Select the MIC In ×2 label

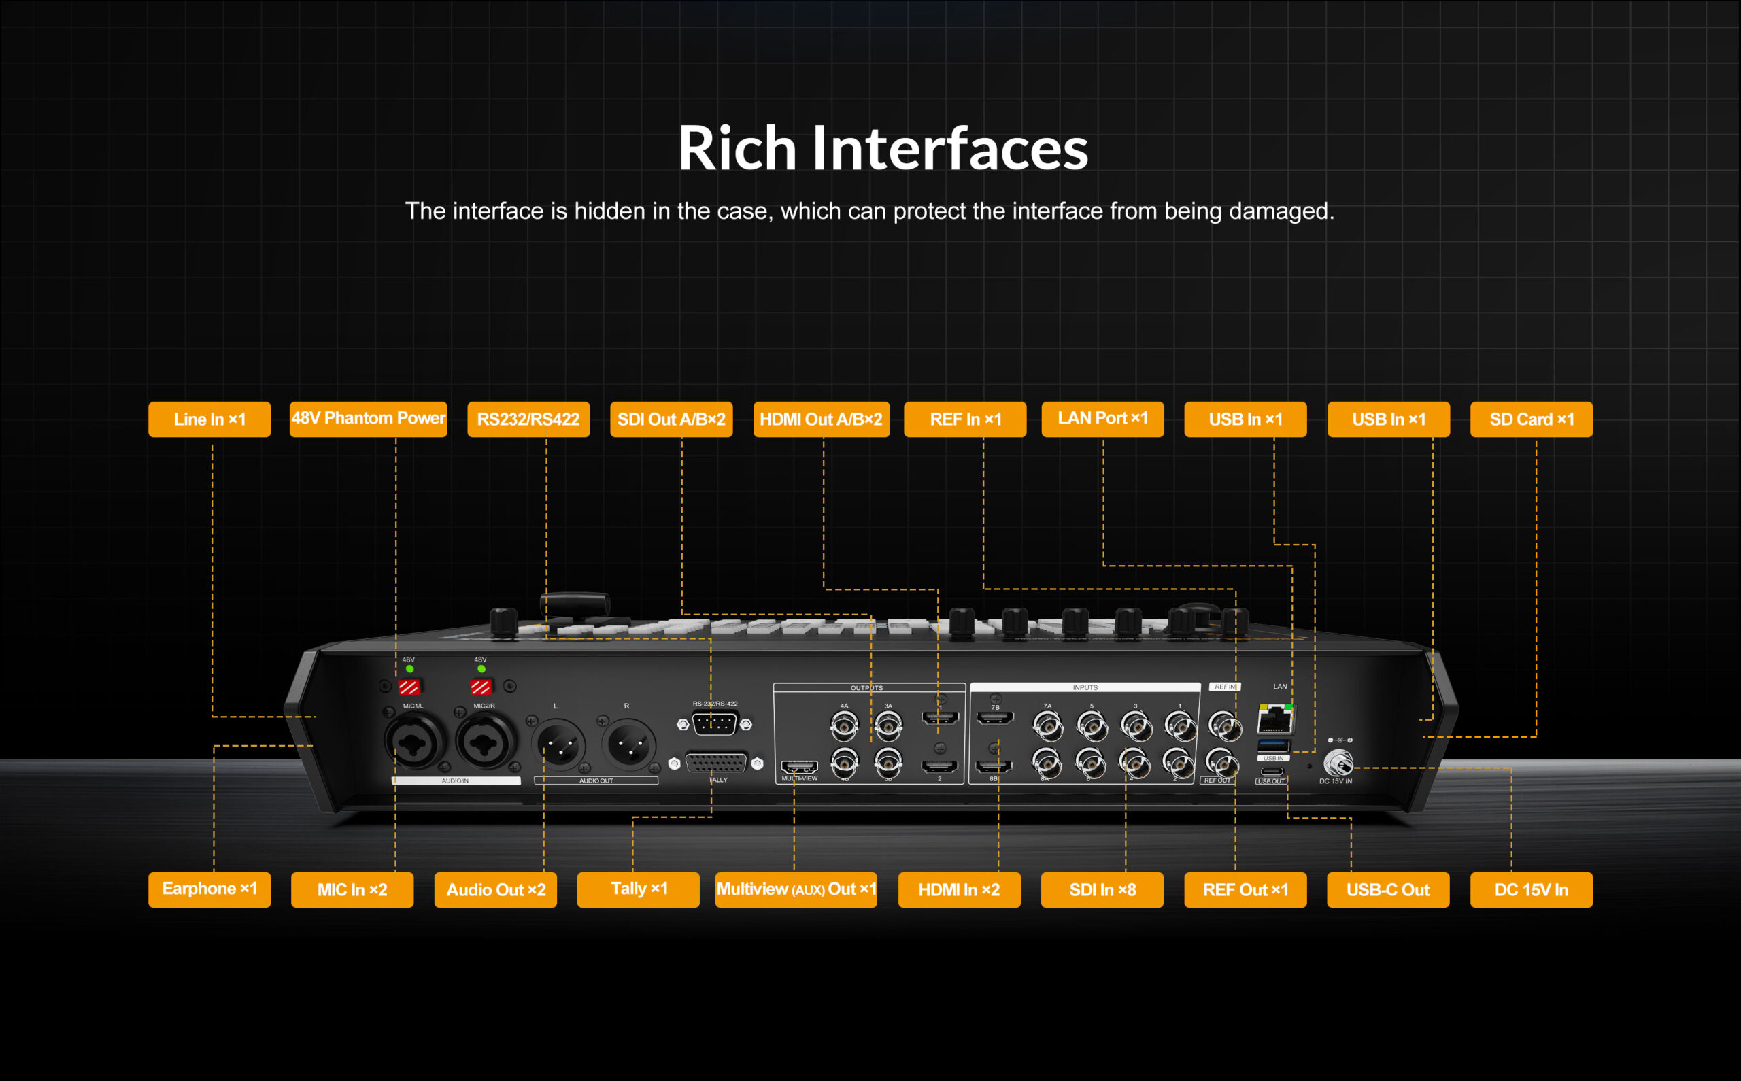pyautogui.click(x=352, y=889)
